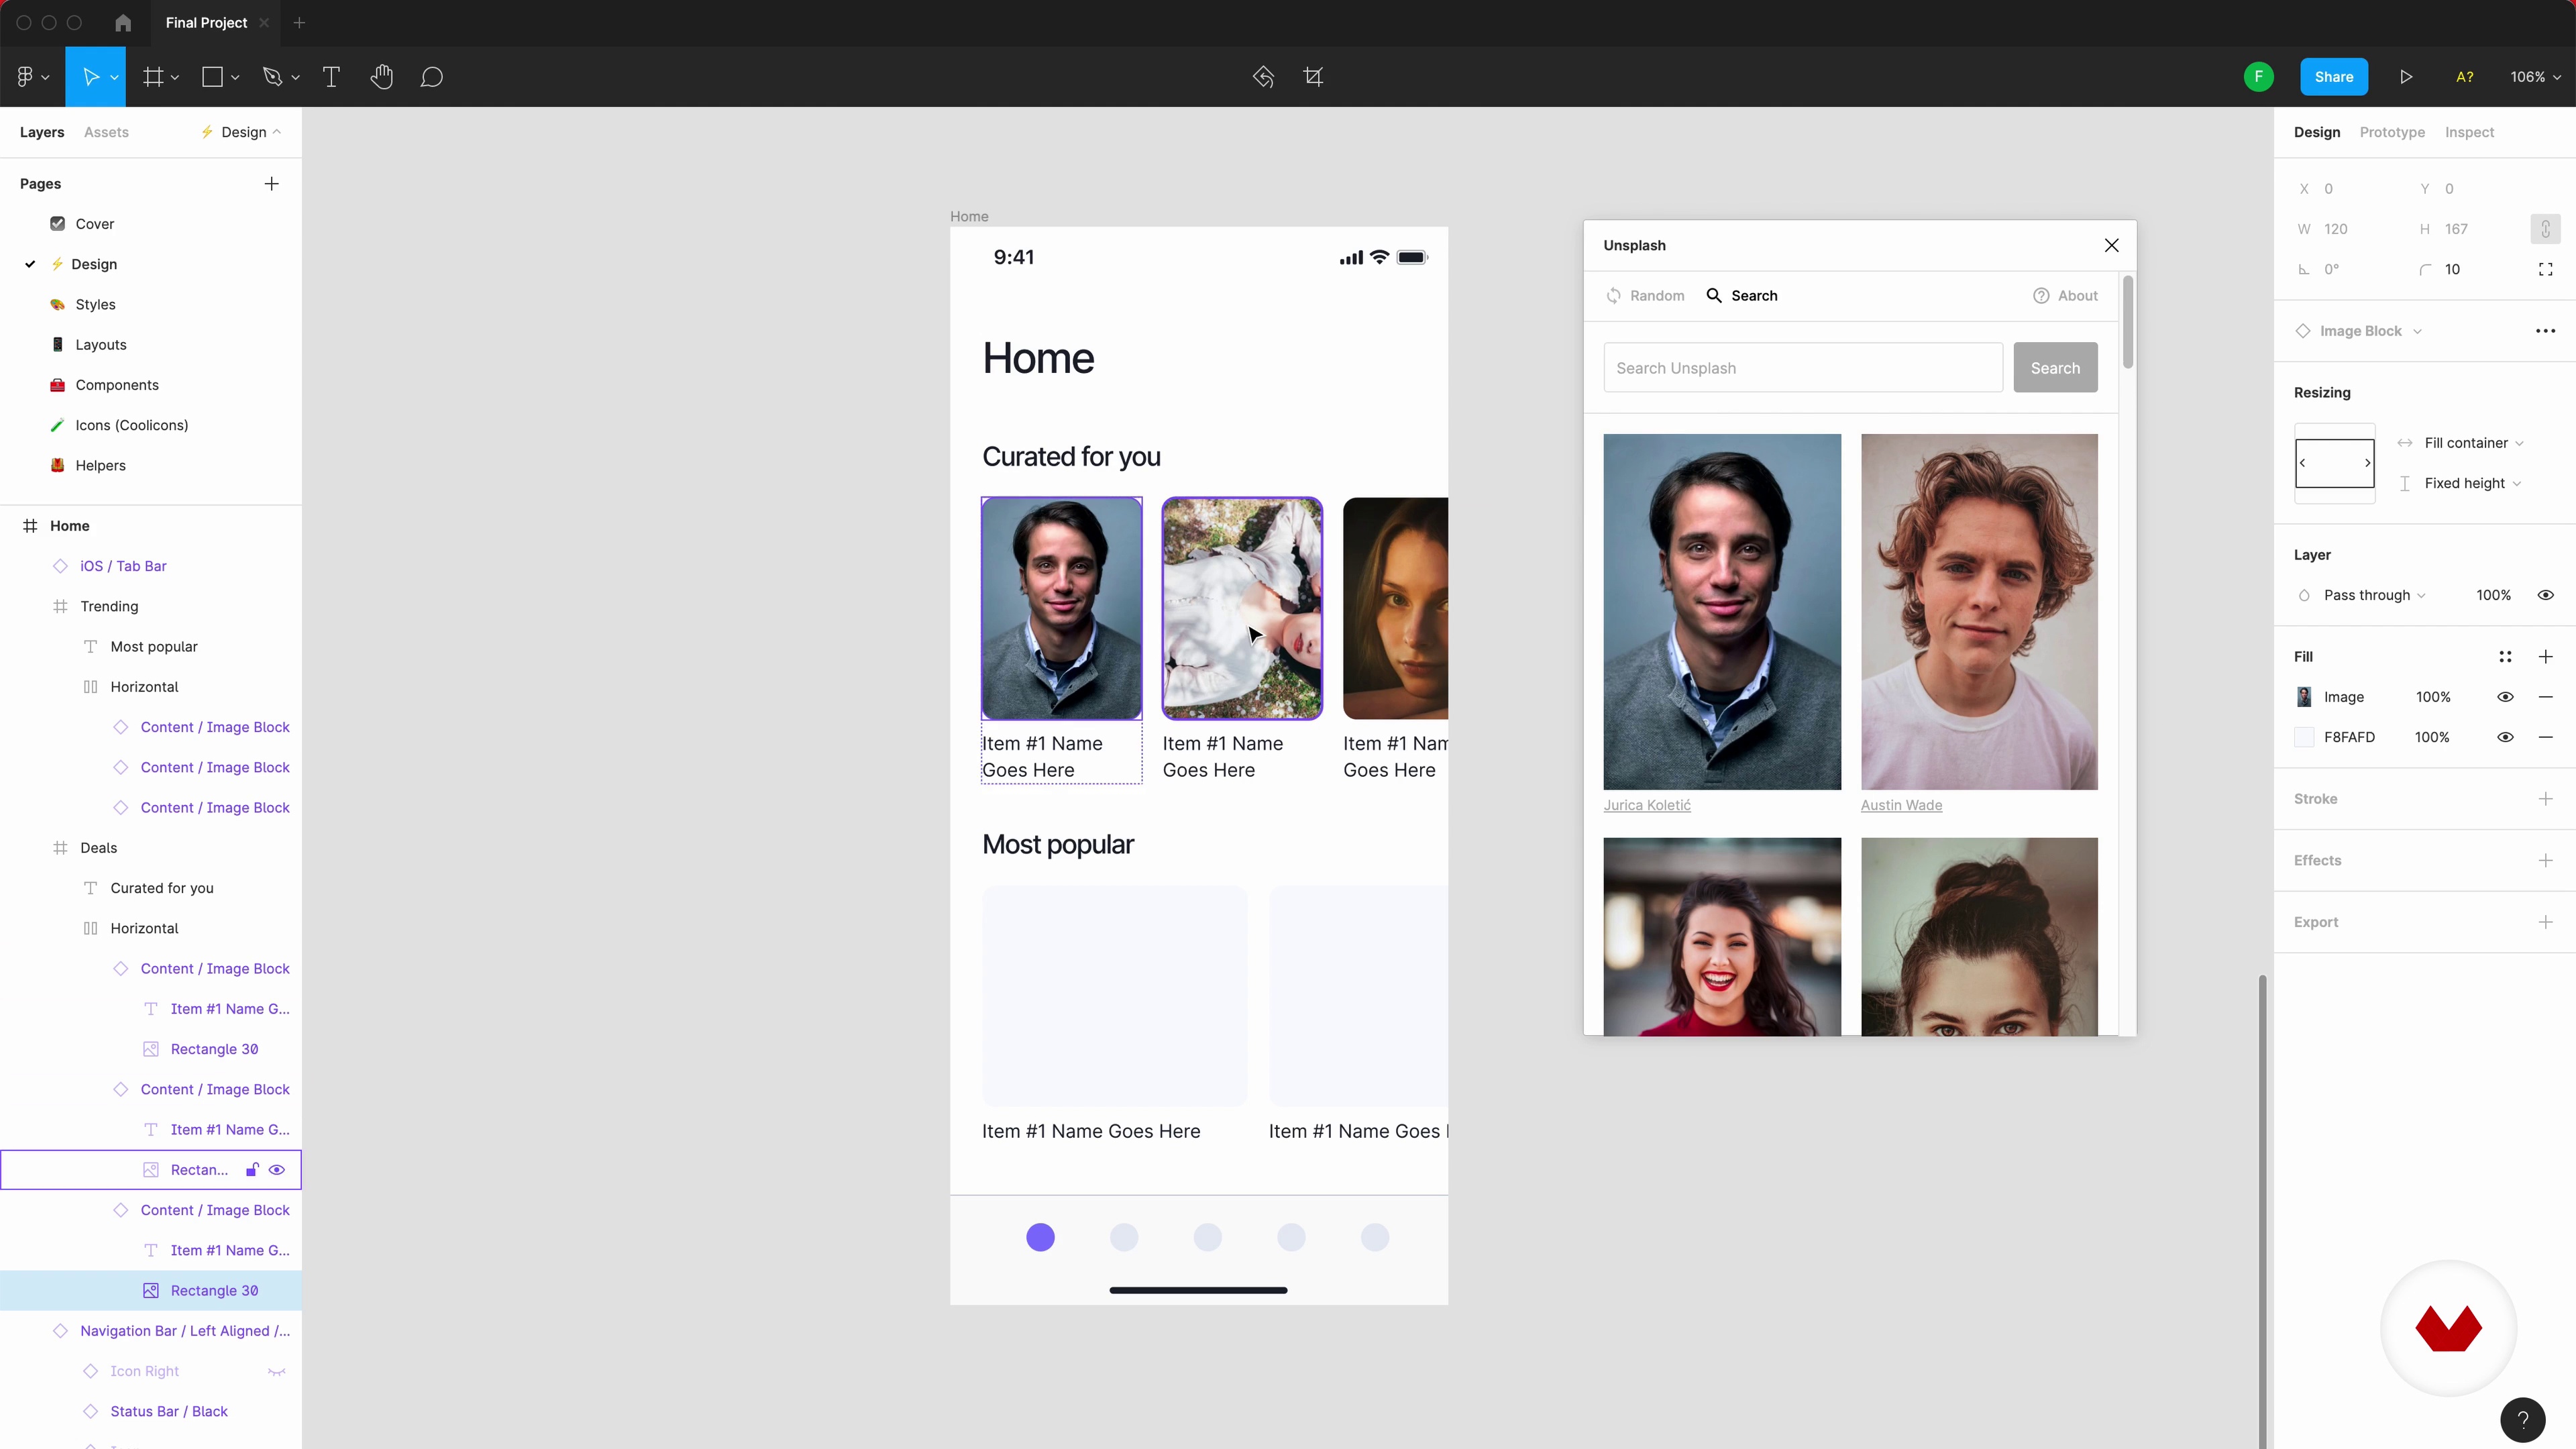
Task: Show the hidden Icon Right layer
Action: tap(277, 1372)
